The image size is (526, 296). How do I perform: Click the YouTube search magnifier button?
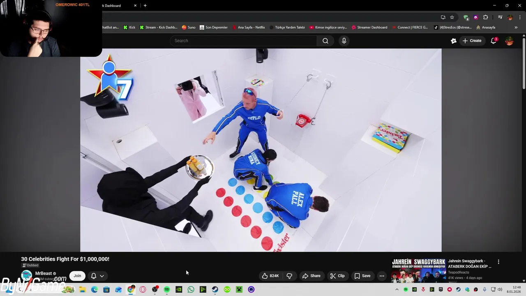[x=325, y=41]
